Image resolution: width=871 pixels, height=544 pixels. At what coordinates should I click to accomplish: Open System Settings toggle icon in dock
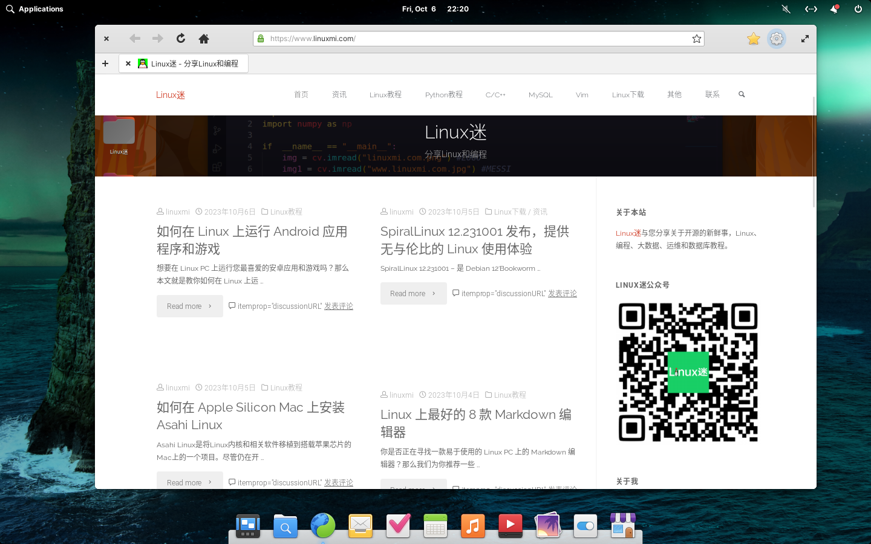point(586,526)
